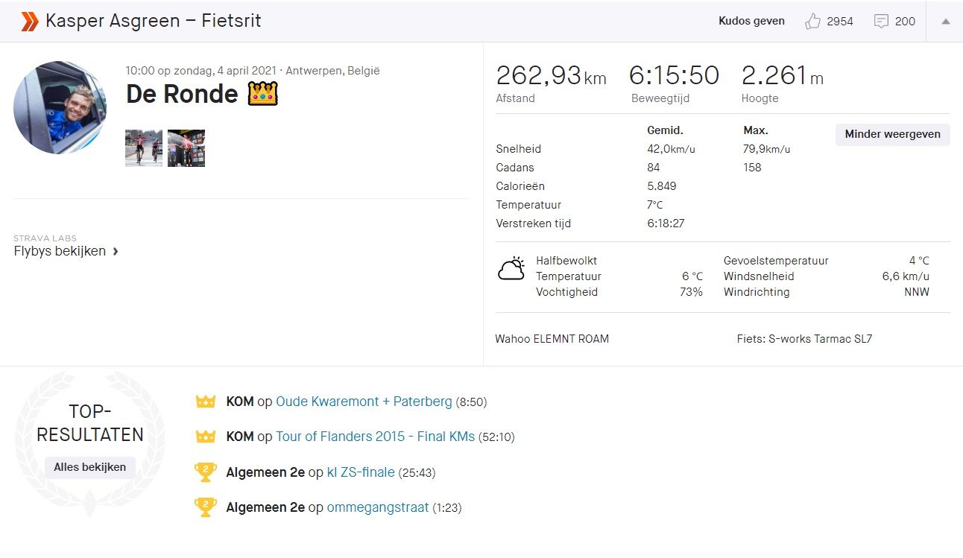This screenshot has height=558, width=963.
Task: Click the thumbs-up kudos icon
Action: pos(812,22)
